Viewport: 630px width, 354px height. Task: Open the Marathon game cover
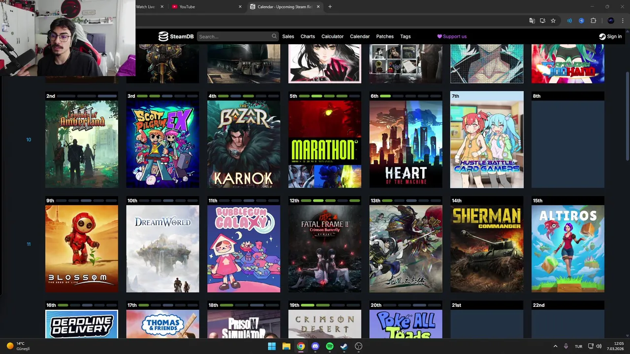pyautogui.click(x=325, y=144)
